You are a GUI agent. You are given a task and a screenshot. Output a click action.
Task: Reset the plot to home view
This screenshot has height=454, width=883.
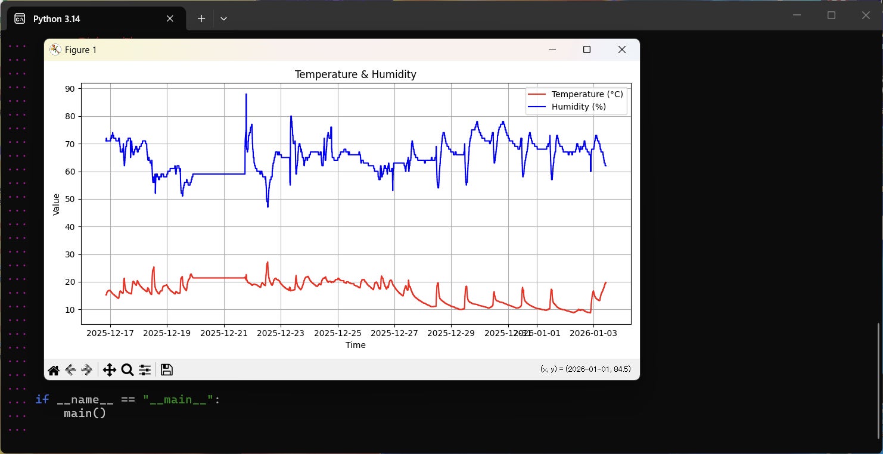click(54, 370)
